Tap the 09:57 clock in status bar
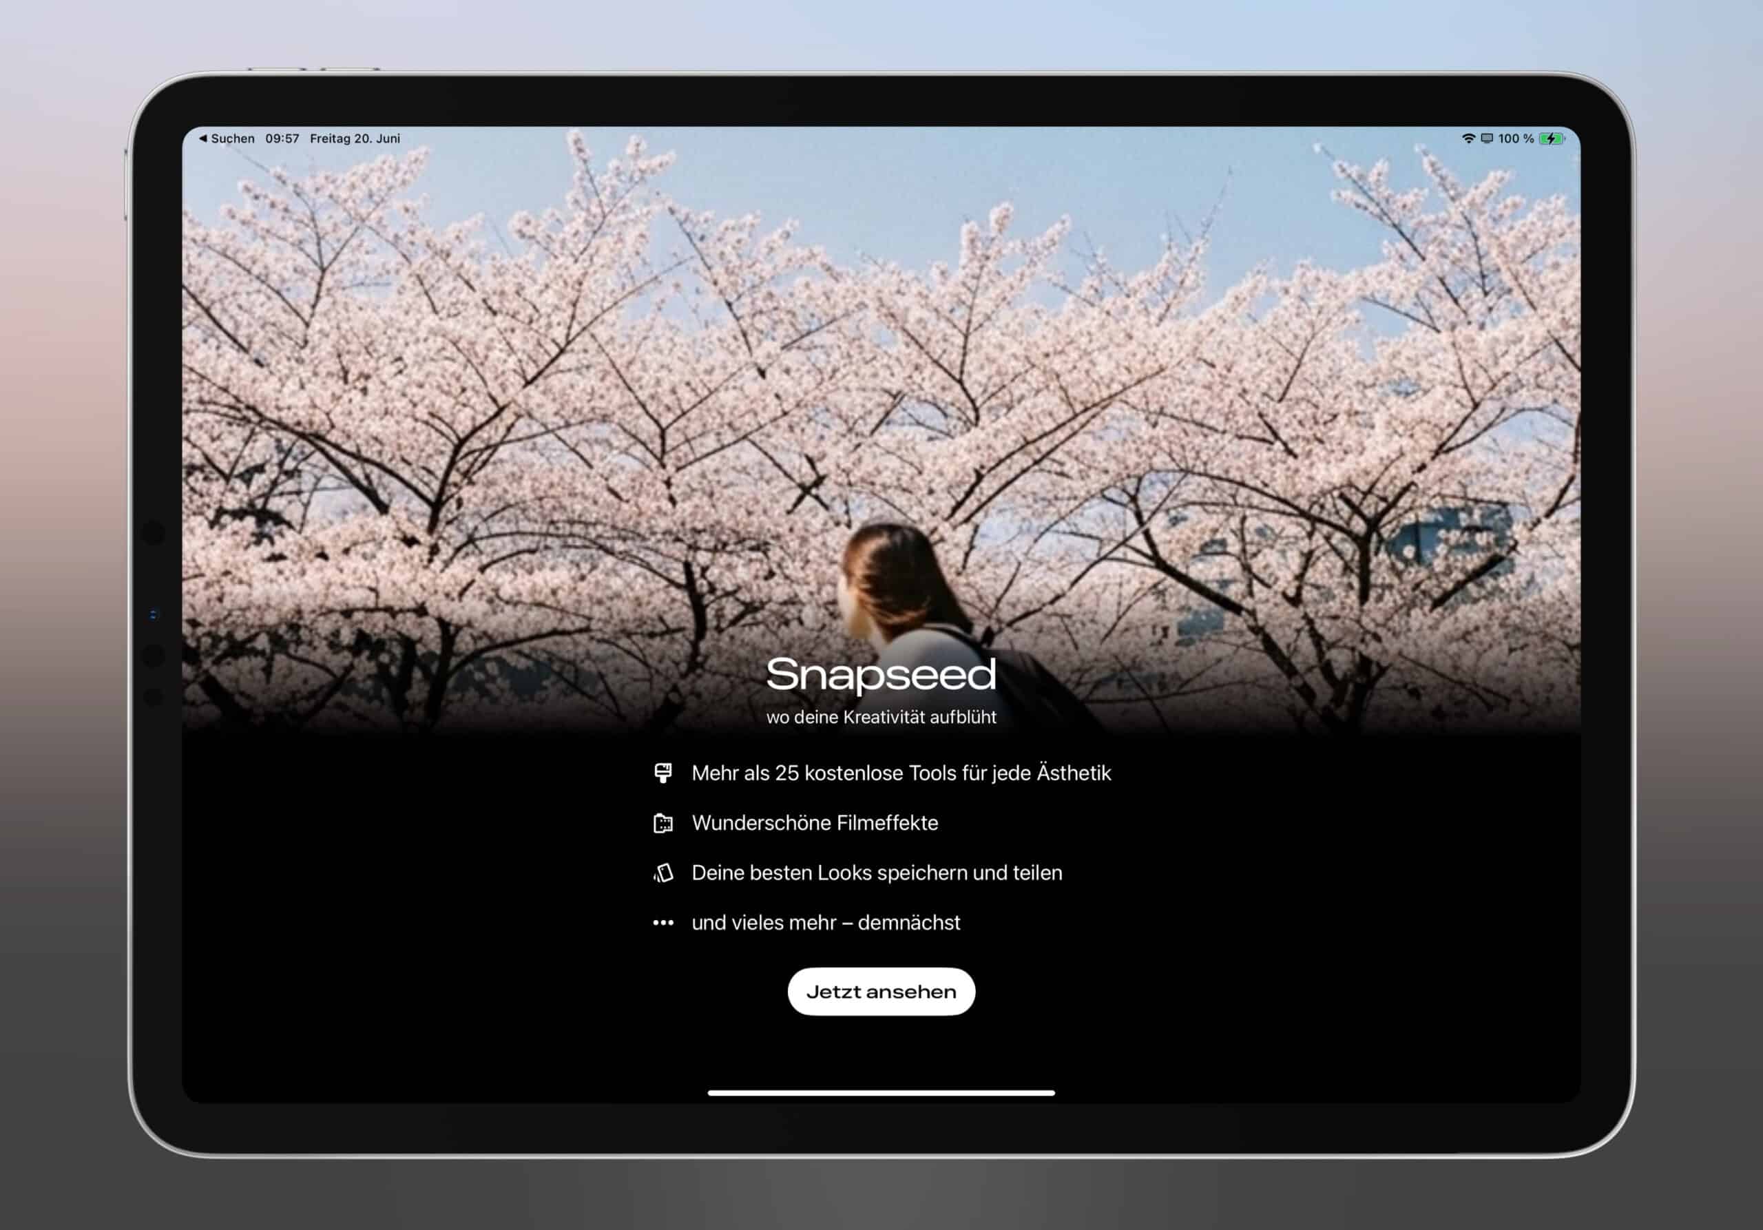 (282, 138)
